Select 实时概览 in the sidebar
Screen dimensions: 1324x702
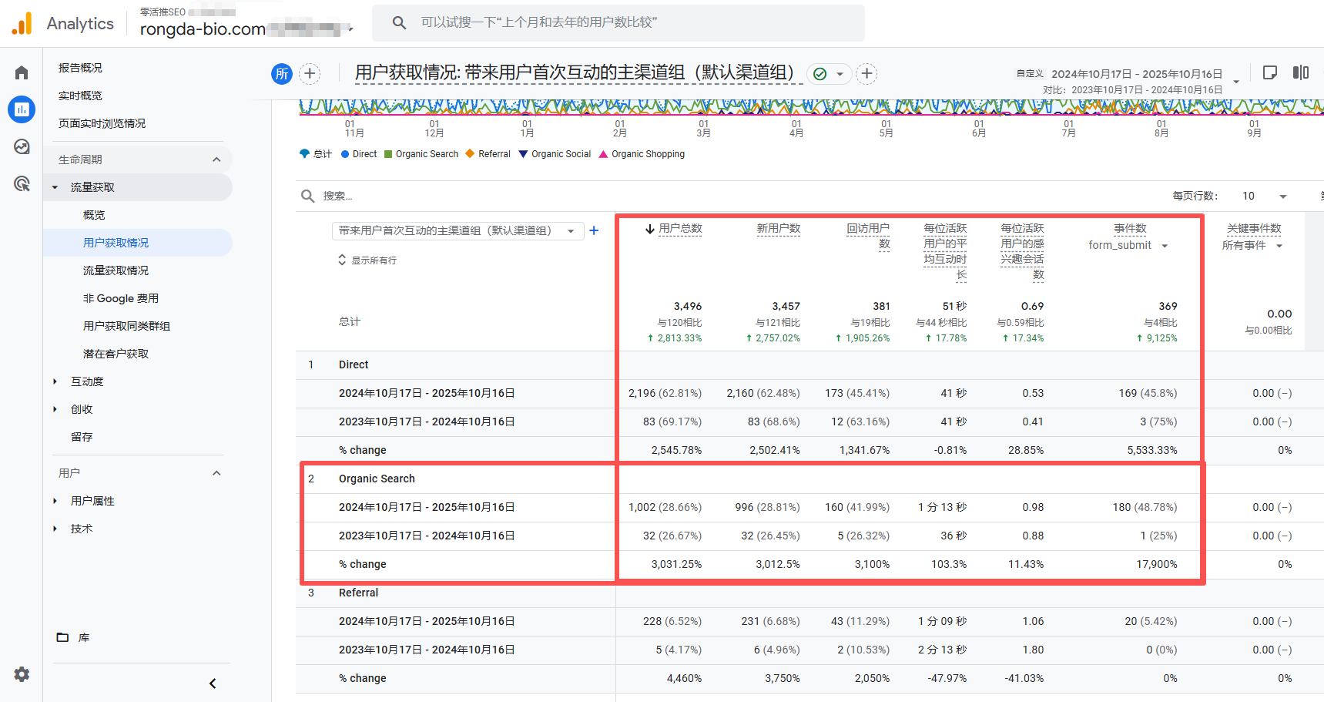pos(80,96)
